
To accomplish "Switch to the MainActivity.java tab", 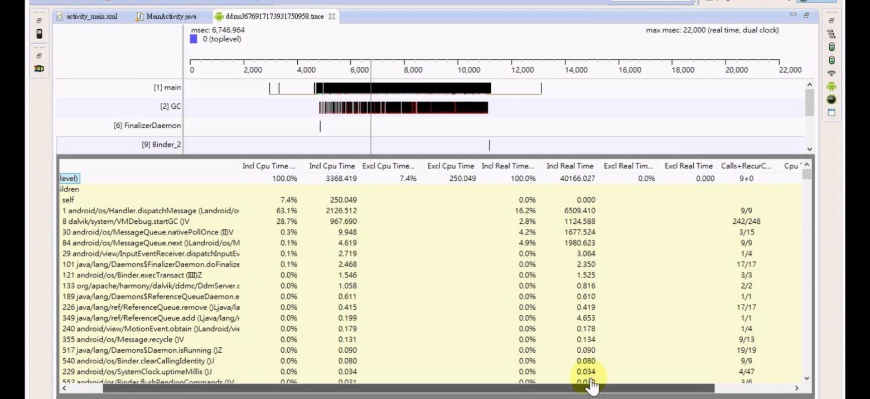I will [x=171, y=17].
